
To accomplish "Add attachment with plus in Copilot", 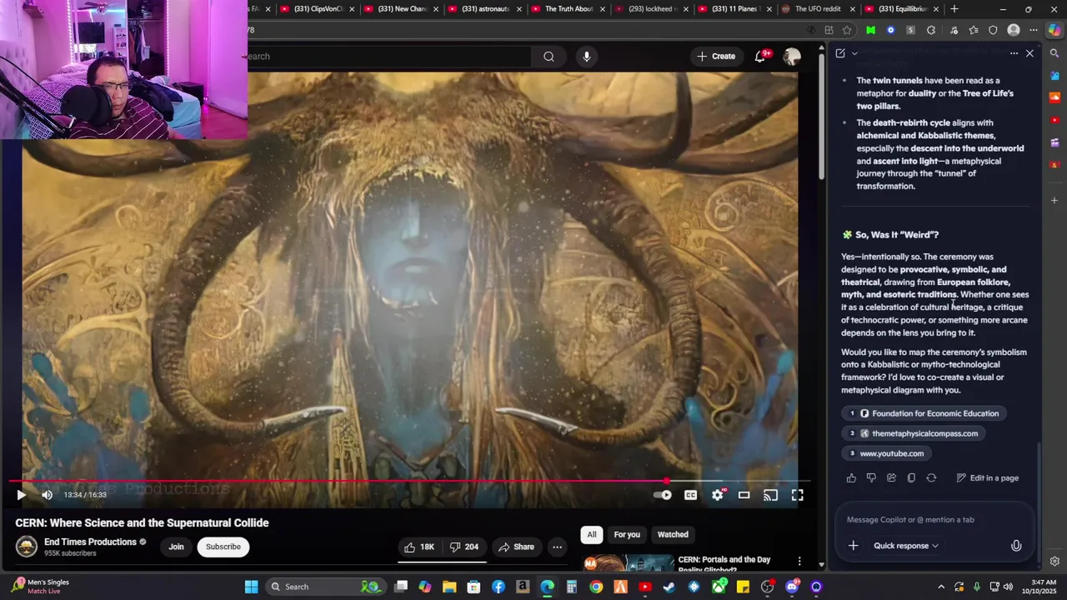I will (x=853, y=546).
